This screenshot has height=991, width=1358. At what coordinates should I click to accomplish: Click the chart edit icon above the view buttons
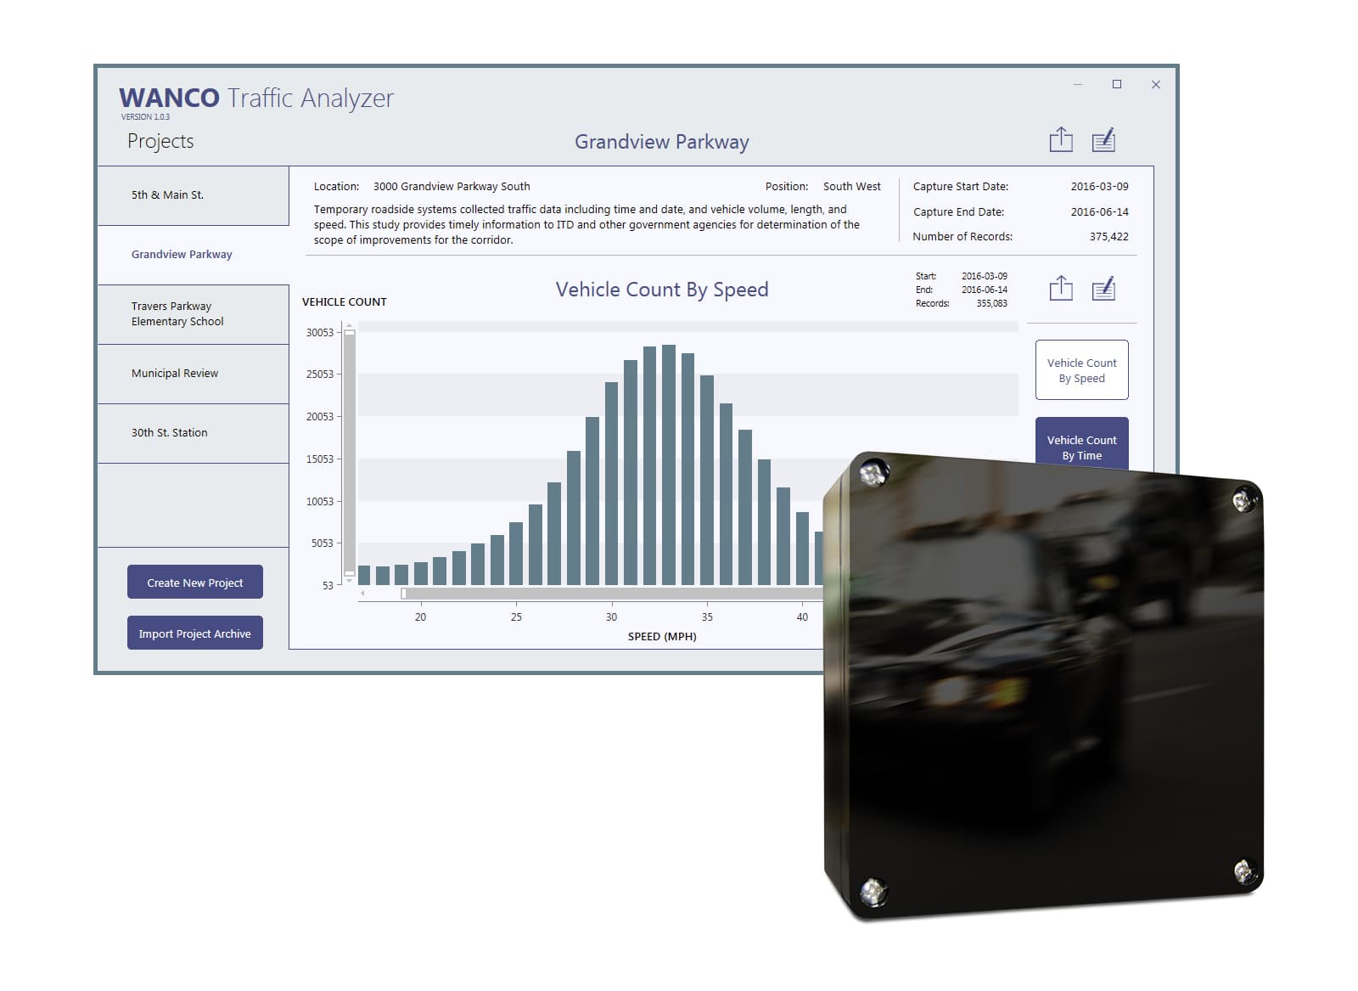pyautogui.click(x=1103, y=289)
